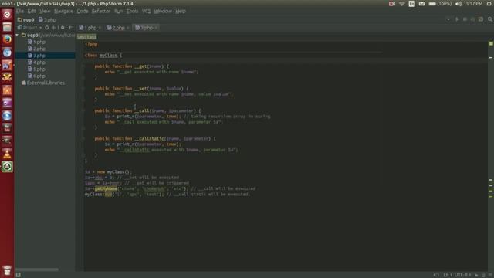Close the 2.php editor tab
Viewport: 494px width, 278px height.
(x=127, y=28)
